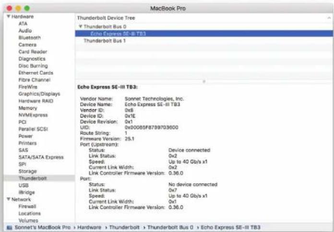Open SATA/SATA Express information
This screenshot has width=334, height=232.
click(x=41, y=157)
